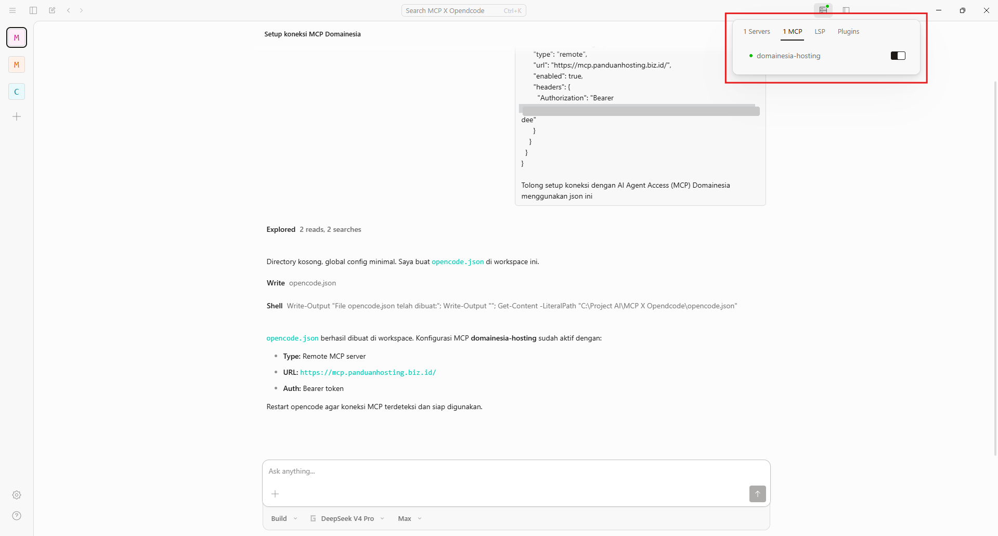This screenshot has width=998, height=536.
Task: Select the C project avatar
Action: (17, 91)
